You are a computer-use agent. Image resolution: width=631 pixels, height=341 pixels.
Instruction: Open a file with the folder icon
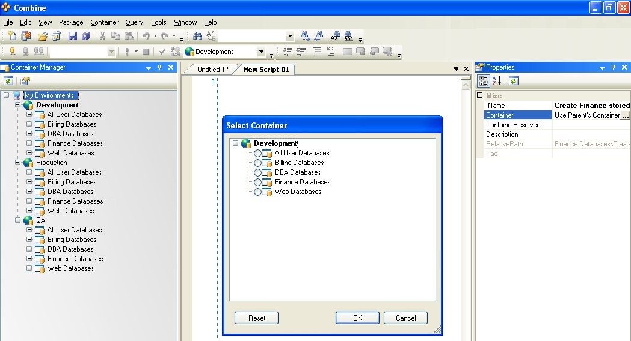point(43,37)
